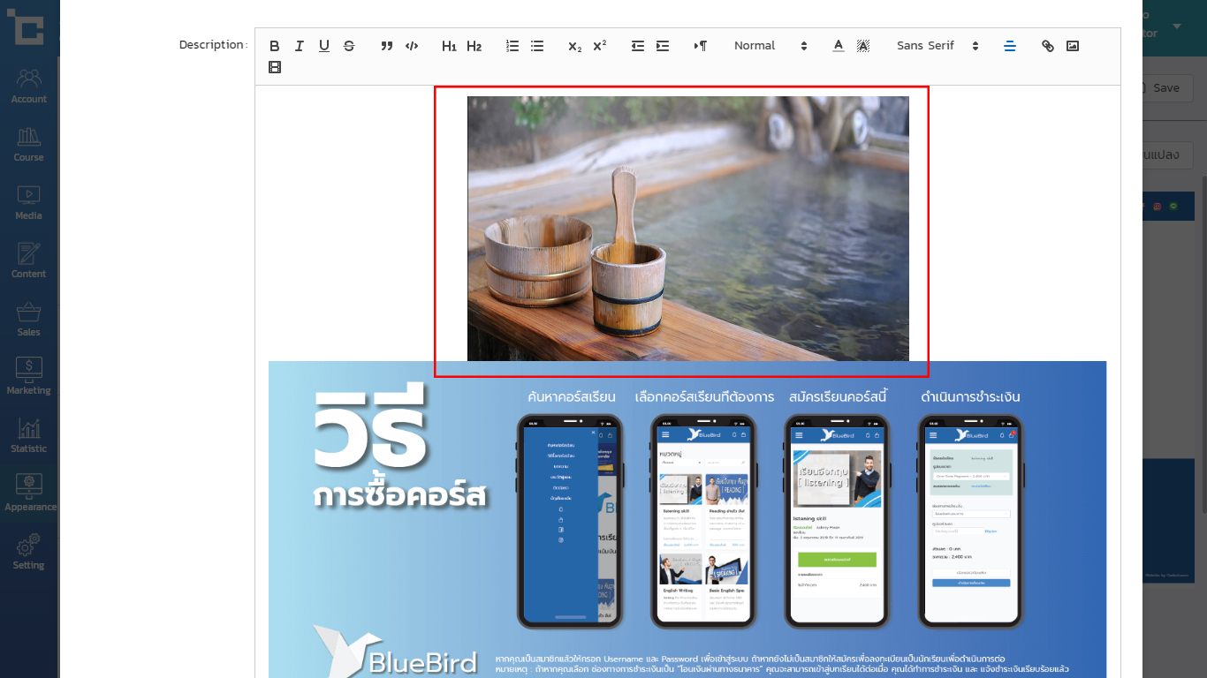Toggle the ordered numbered list
Viewport: 1207px width, 678px height.
point(512,46)
